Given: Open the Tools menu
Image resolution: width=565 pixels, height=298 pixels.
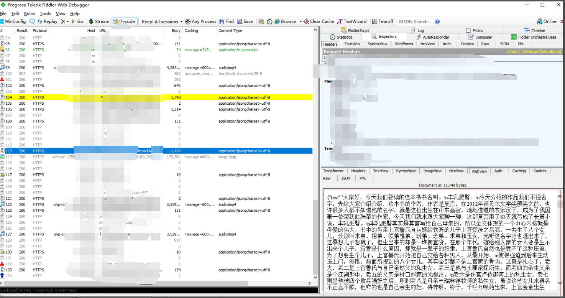Looking at the screenshot, I should (x=45, y=13).
